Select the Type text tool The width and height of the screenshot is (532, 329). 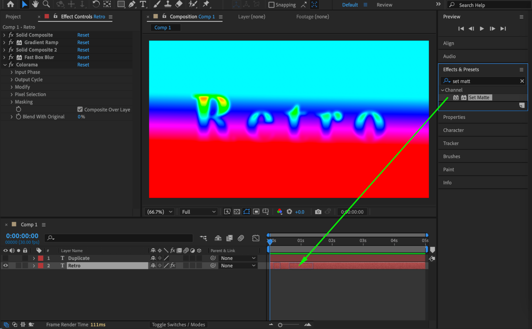[143, 4]
